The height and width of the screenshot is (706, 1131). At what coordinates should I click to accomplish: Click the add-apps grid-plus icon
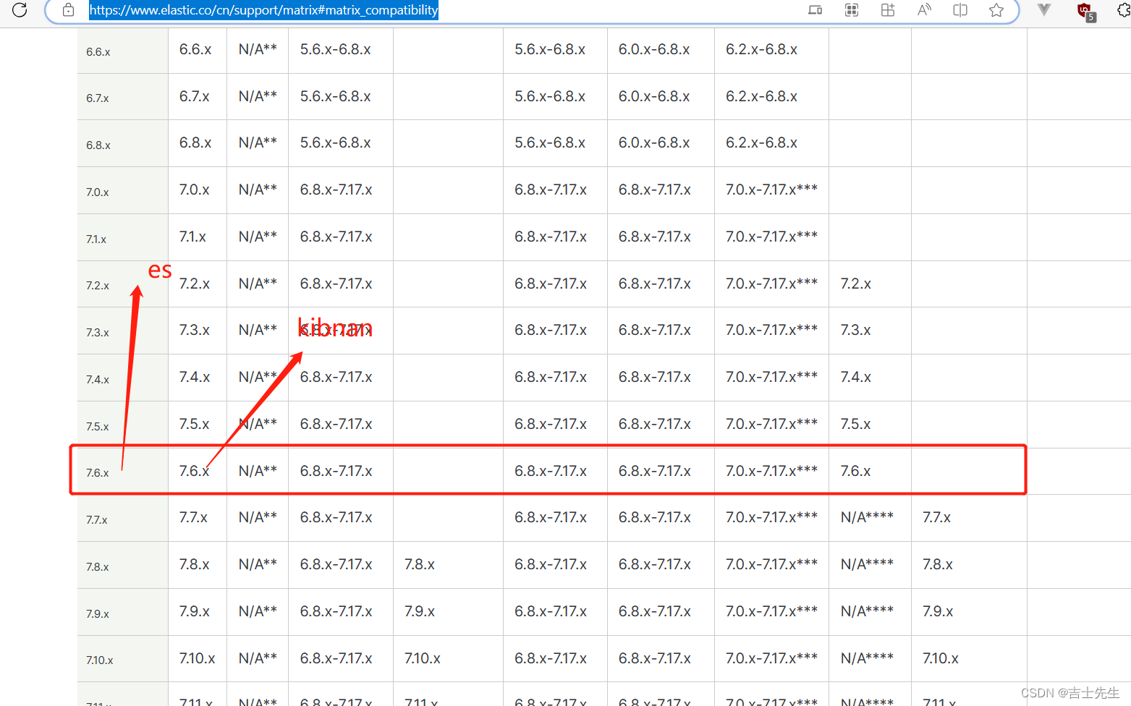(x=888, y=10)
